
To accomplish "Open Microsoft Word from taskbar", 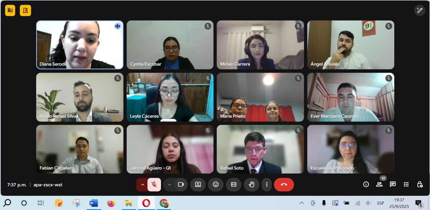I will (x=94, y=203).
